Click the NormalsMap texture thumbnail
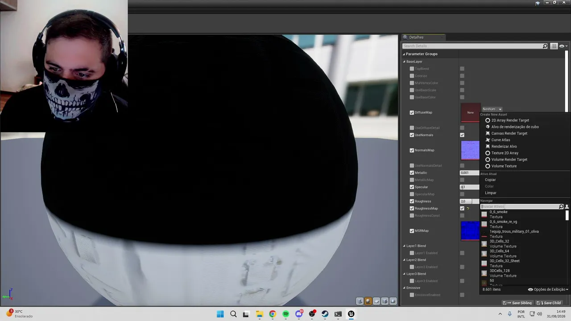The image size is (571, 321). (x=470, y=150)
